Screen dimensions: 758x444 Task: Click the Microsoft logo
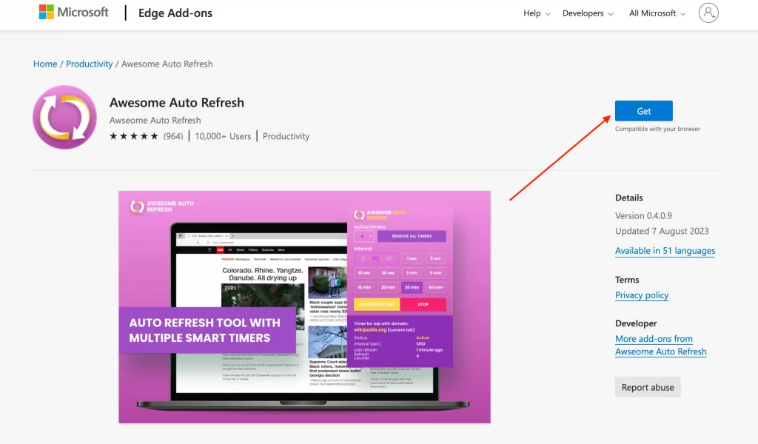[x=73, y=12]
